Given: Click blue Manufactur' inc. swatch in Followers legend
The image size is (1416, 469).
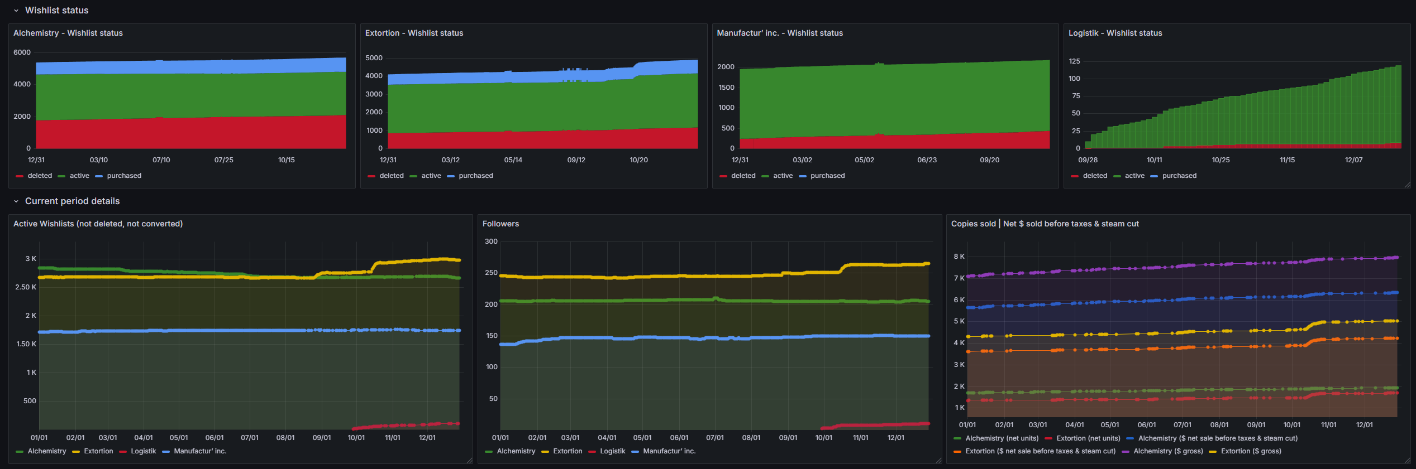Looking at the screenshot, I should point(635,452).
